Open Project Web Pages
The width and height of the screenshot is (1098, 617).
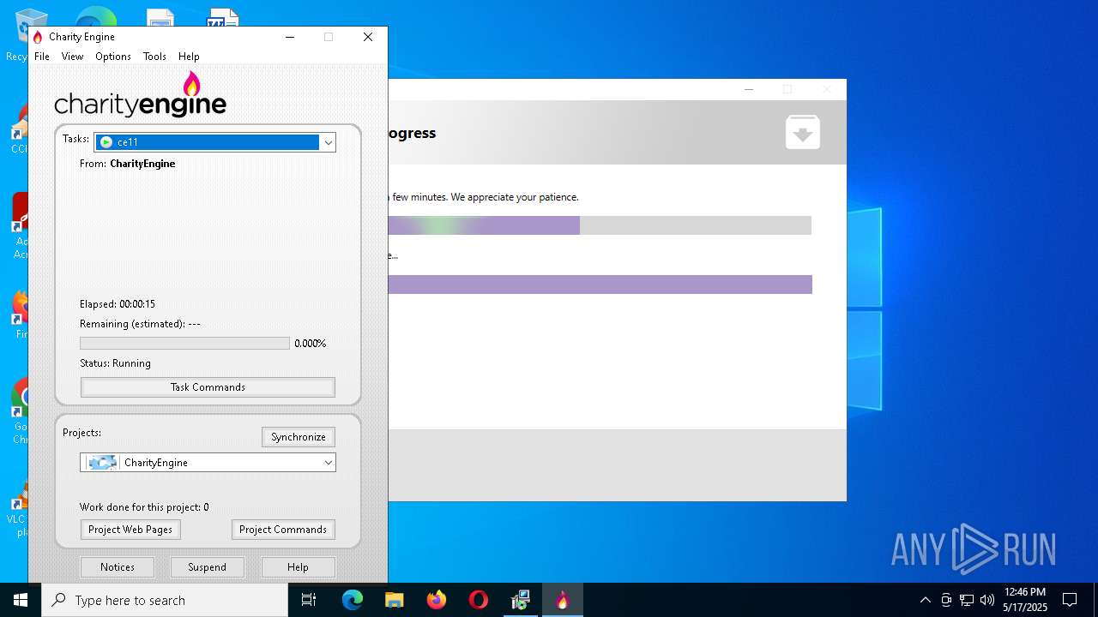[x=130, y=530]
